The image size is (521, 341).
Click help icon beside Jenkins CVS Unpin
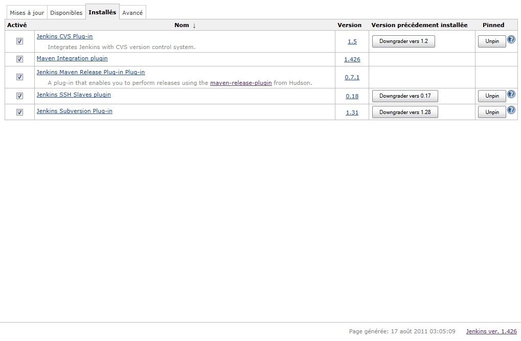(x=511, y=40)
